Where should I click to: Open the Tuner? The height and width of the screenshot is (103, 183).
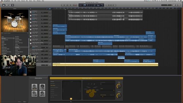(x=110, y=5)
